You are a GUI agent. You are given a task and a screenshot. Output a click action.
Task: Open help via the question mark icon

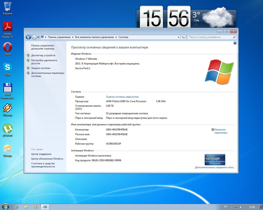click(x=235, y=43)
